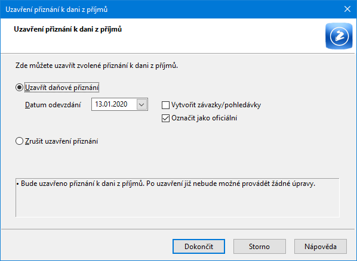The width and height of the screenshot is (357, 261).
Task: Click the 'Uzavřít daňové přiznání' label text
Action: click(61, 88)
